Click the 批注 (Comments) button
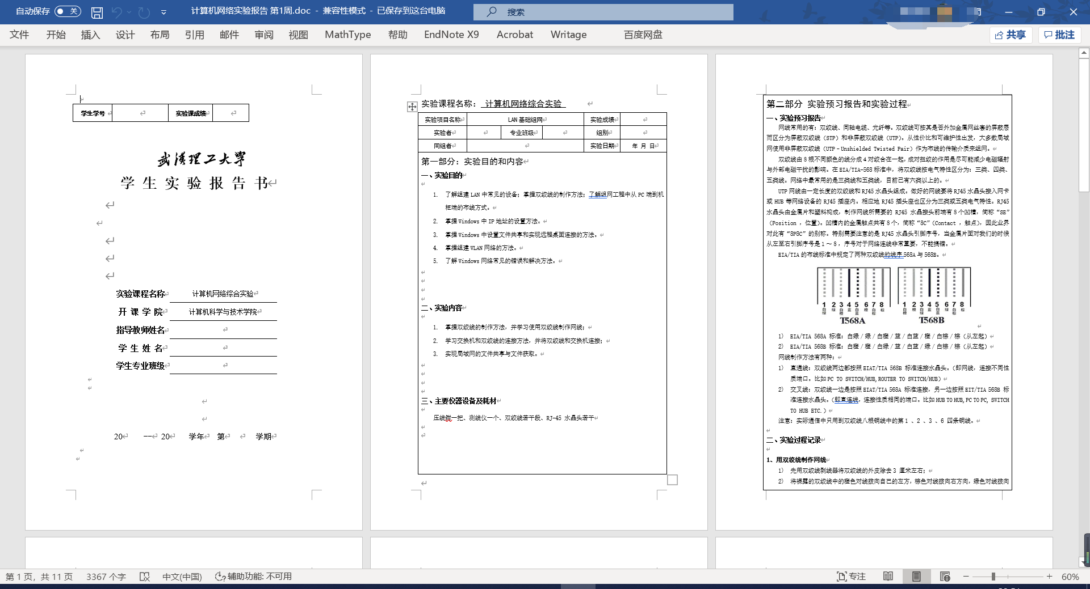Viewport: 1090px width, 589px height. point(1059,35)
